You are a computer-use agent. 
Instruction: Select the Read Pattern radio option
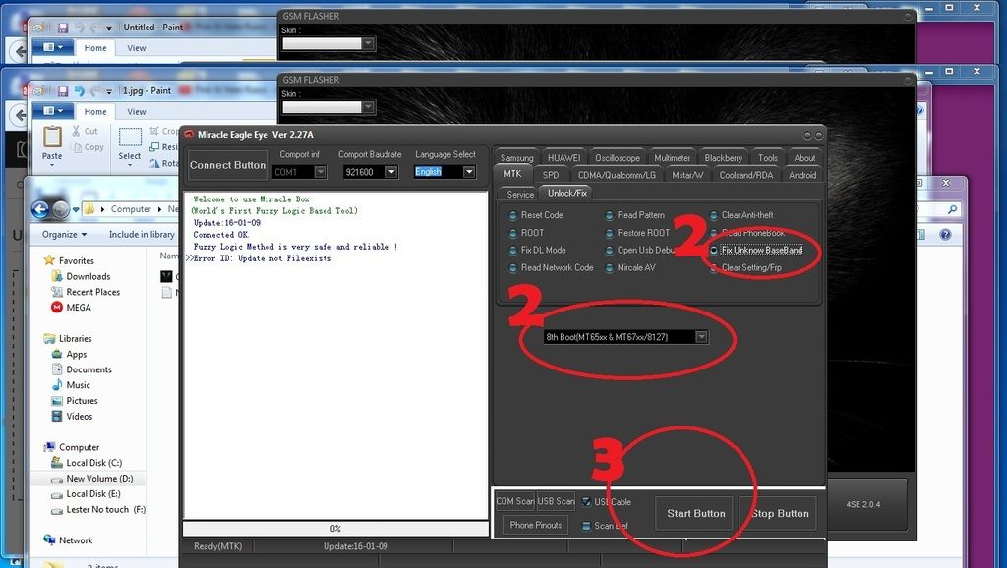(609, 215)
